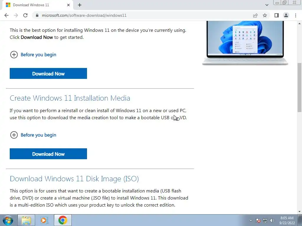Viewport: 302px width, 226px height.
Task: Click the browser forward arrow
Action: (16, 15)
